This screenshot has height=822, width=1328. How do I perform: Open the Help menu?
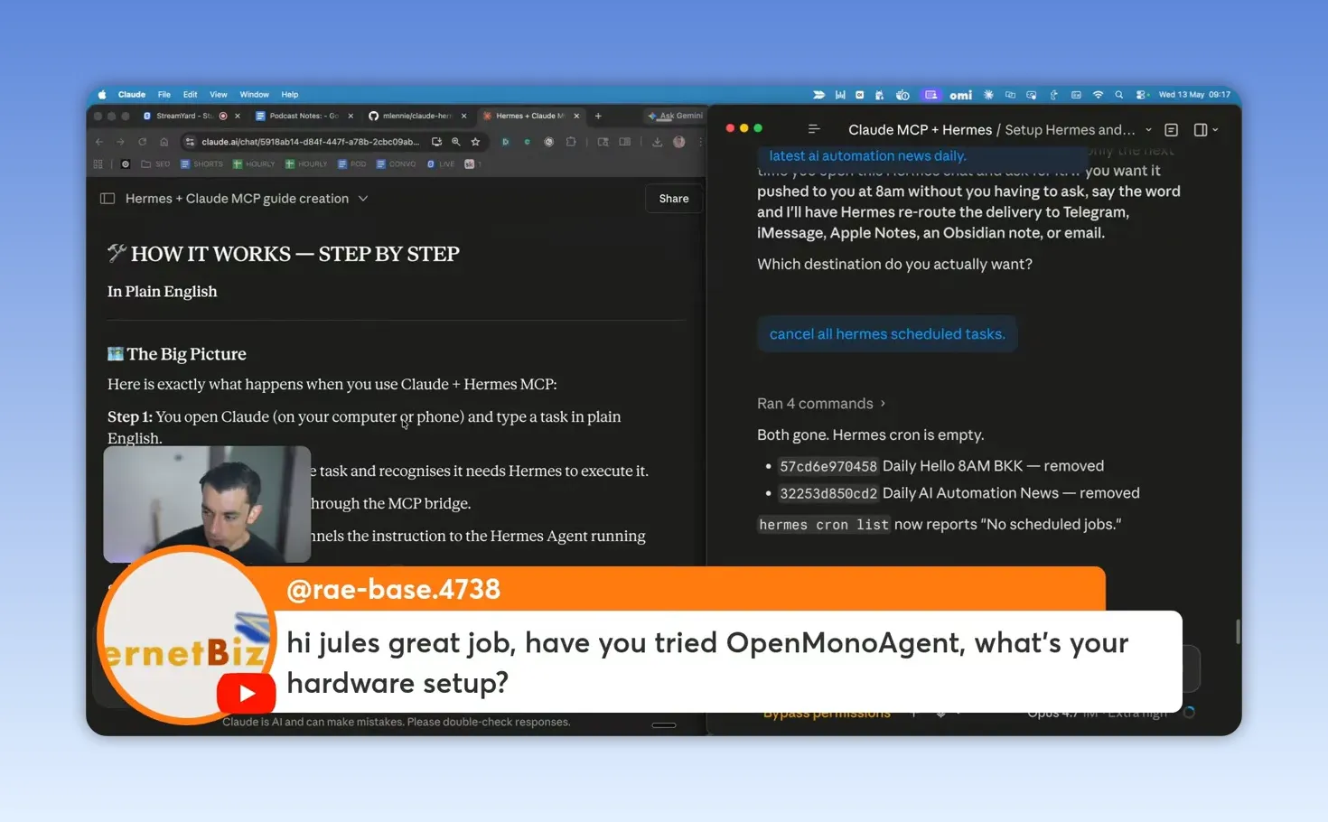289,94
